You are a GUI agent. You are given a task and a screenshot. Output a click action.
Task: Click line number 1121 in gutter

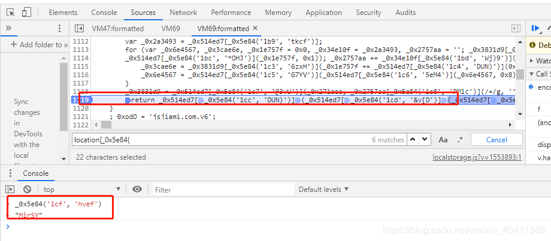[80, 117]
